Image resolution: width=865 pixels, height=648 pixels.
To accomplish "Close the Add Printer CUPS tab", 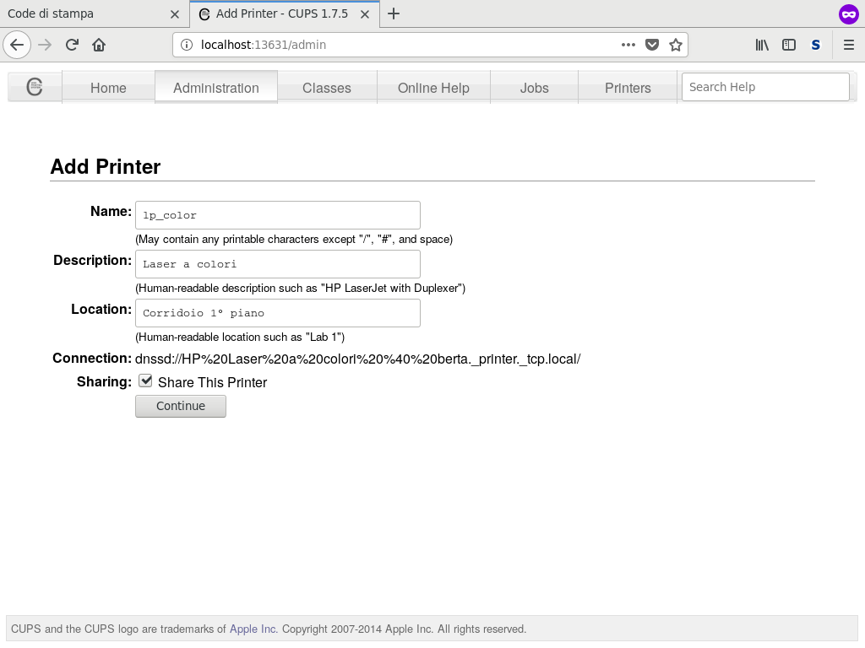I will click(365, 14).
